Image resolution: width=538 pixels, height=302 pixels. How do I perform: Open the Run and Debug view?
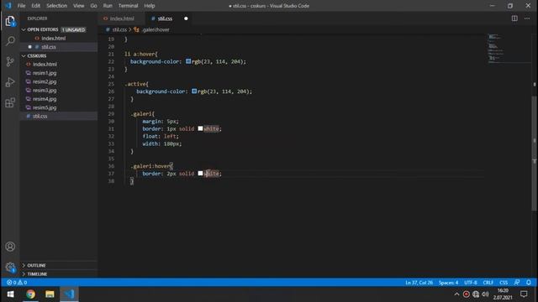10,82
